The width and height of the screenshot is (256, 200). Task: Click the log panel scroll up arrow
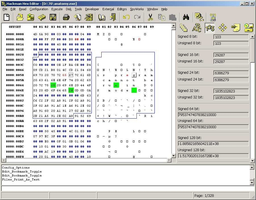pos(252,167)
